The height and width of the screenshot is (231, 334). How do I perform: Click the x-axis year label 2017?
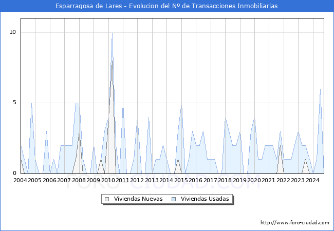click(x=211, y=180)
